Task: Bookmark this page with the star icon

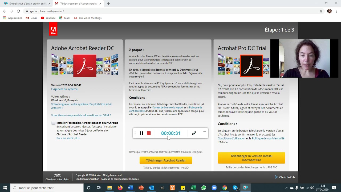Action: coord(321,11)
